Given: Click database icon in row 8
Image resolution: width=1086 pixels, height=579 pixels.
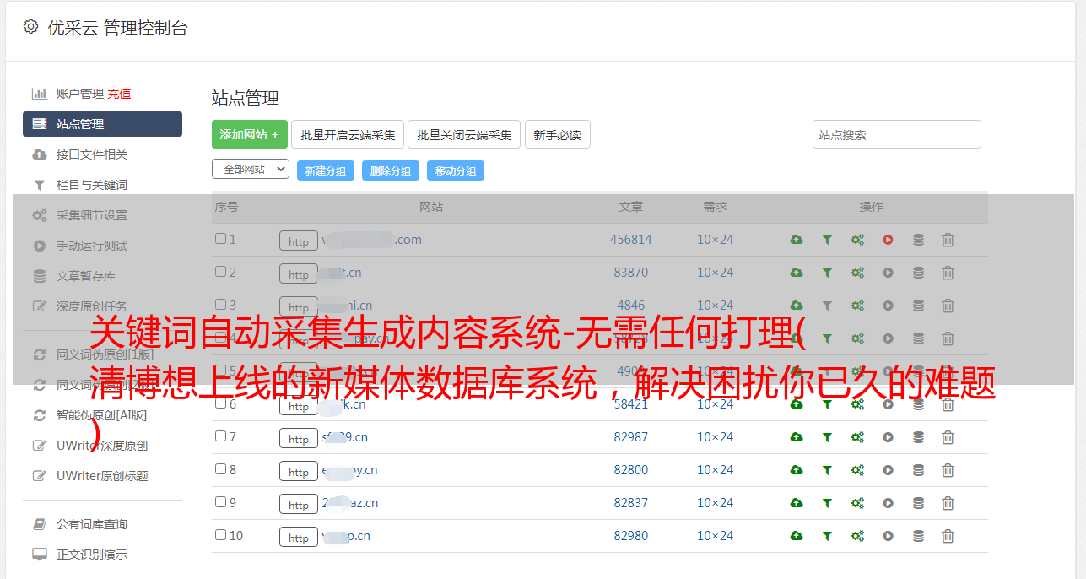Looking at the screenshot, I should coord(918,470).
